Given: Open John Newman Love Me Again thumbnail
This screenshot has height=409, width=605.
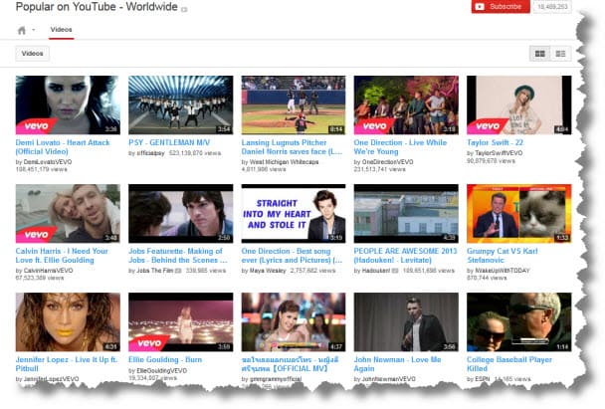Looking at the screenshot, I should pos(406,322).
